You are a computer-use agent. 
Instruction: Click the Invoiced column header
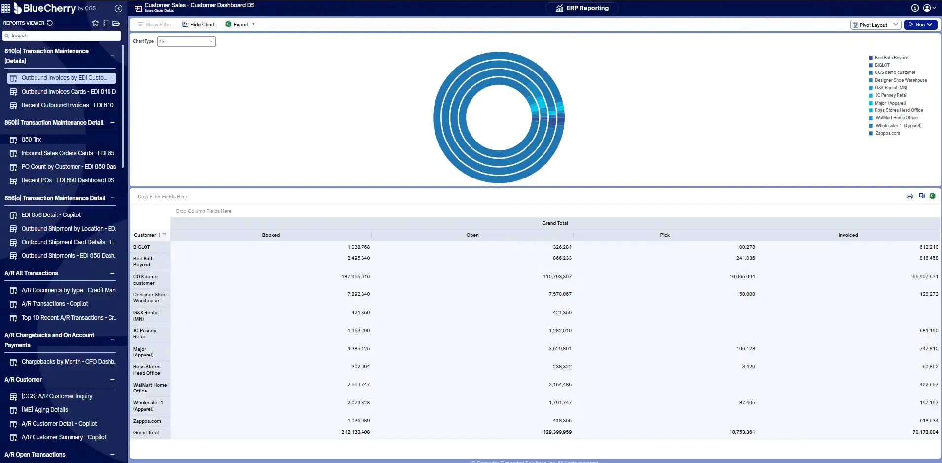pos(848,235)
